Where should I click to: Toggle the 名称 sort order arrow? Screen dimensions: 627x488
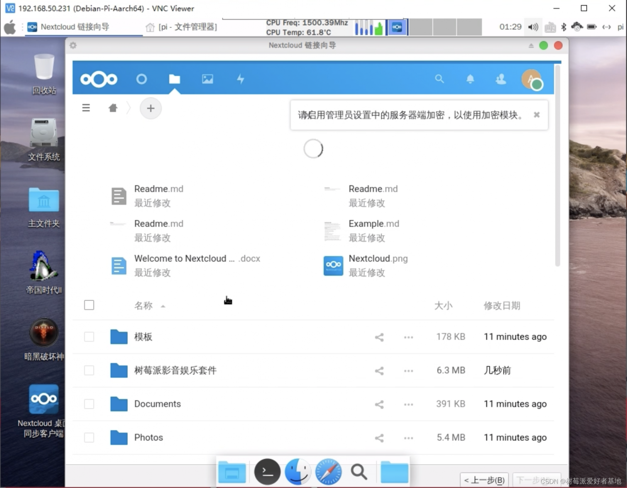pos(163,306)
